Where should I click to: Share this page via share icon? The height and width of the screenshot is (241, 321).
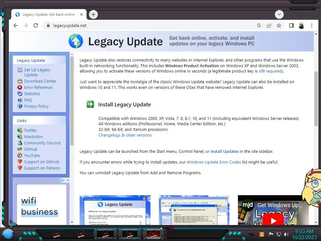tap(269, 25)
